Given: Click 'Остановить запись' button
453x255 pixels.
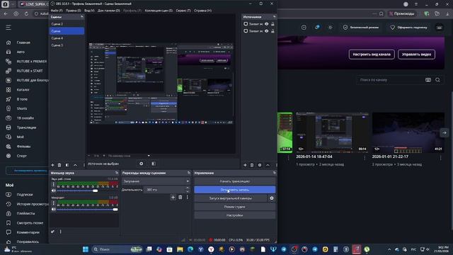Looking at the screenshot, I should (234, 190).
